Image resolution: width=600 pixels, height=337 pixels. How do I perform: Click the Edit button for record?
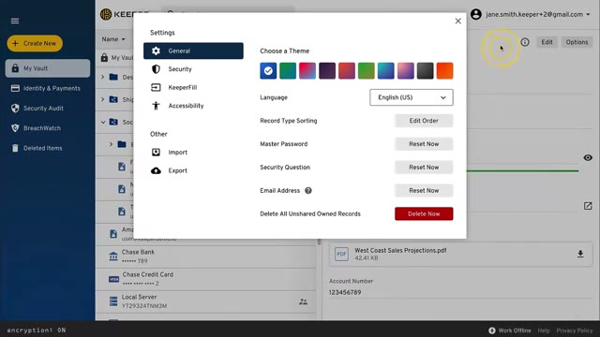point(547,42)
